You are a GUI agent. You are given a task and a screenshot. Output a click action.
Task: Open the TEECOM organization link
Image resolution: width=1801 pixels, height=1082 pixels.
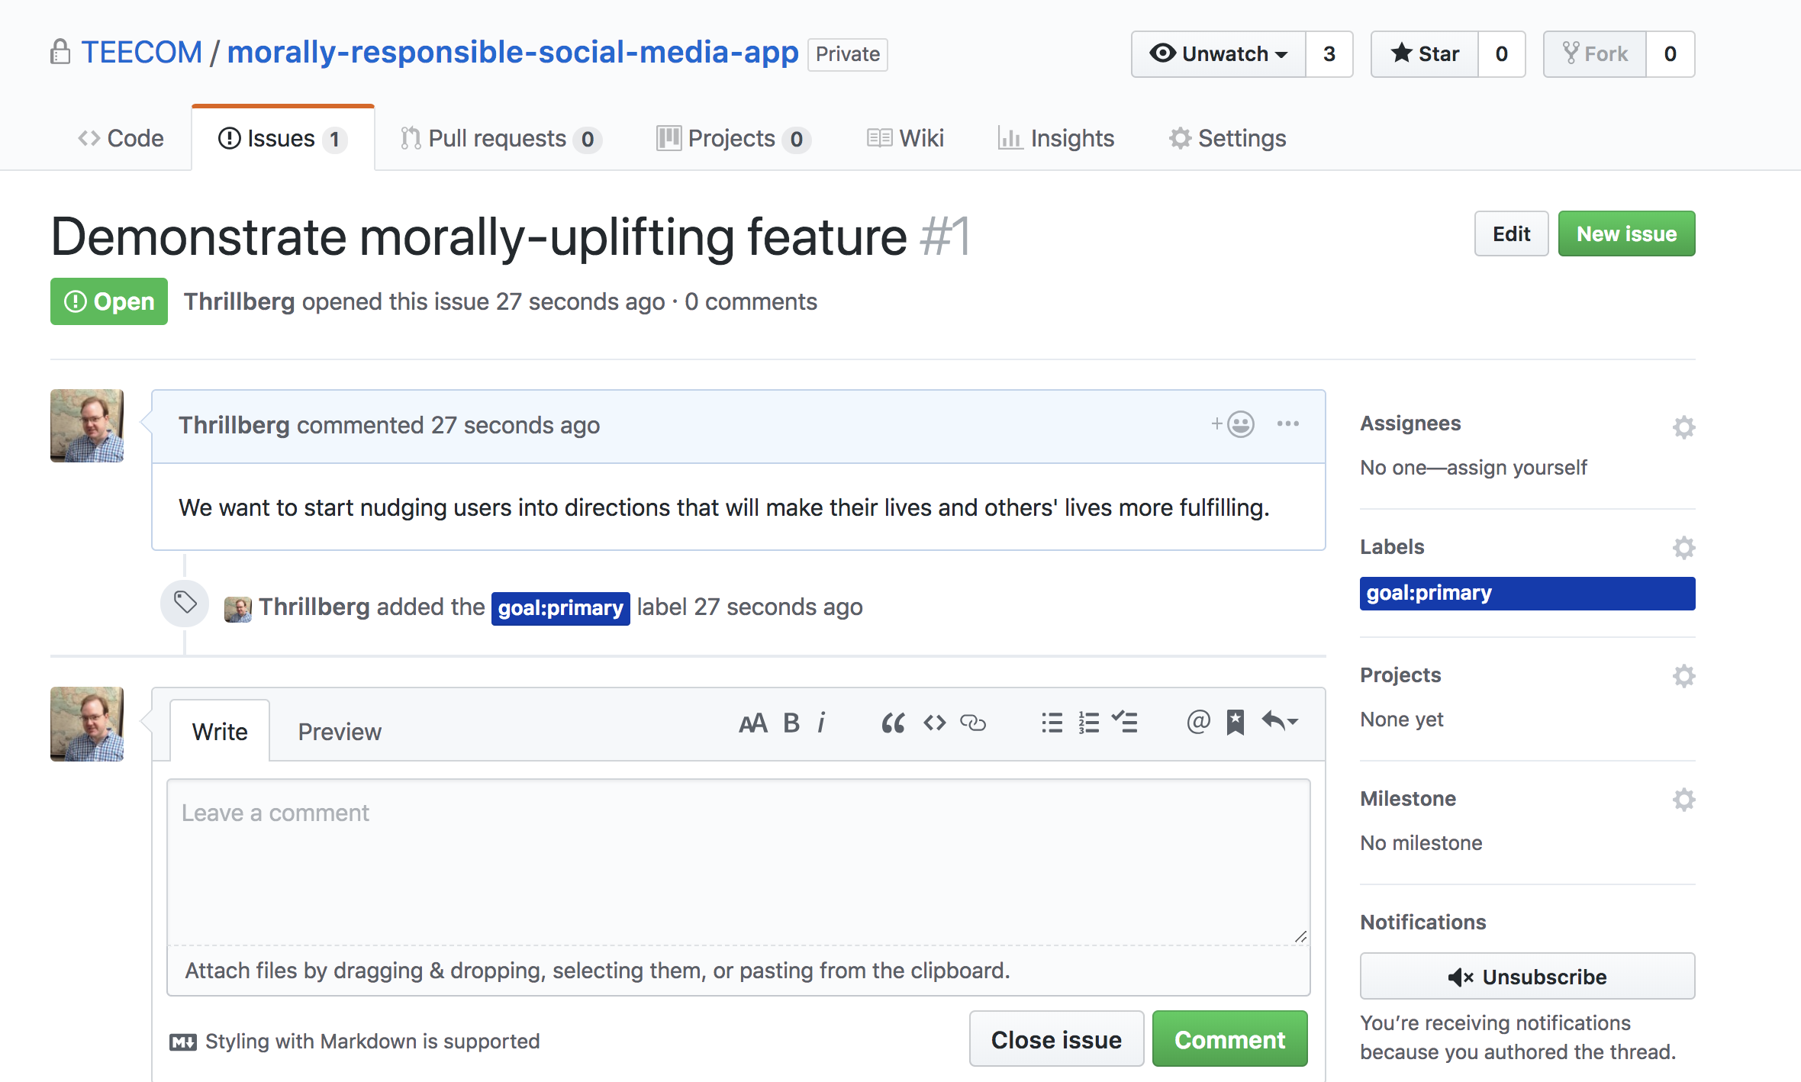click(x=142, y=53)
